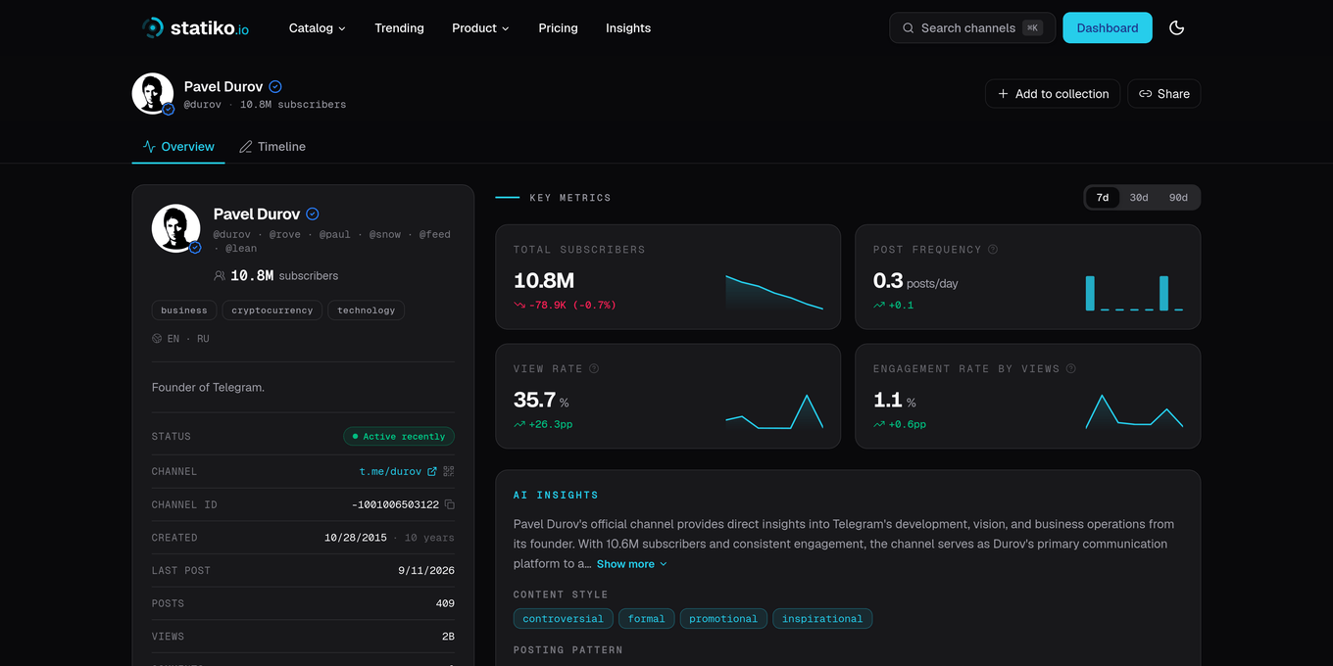Share this channel
Screen dimensions: 1333x666
point(1163,94)
